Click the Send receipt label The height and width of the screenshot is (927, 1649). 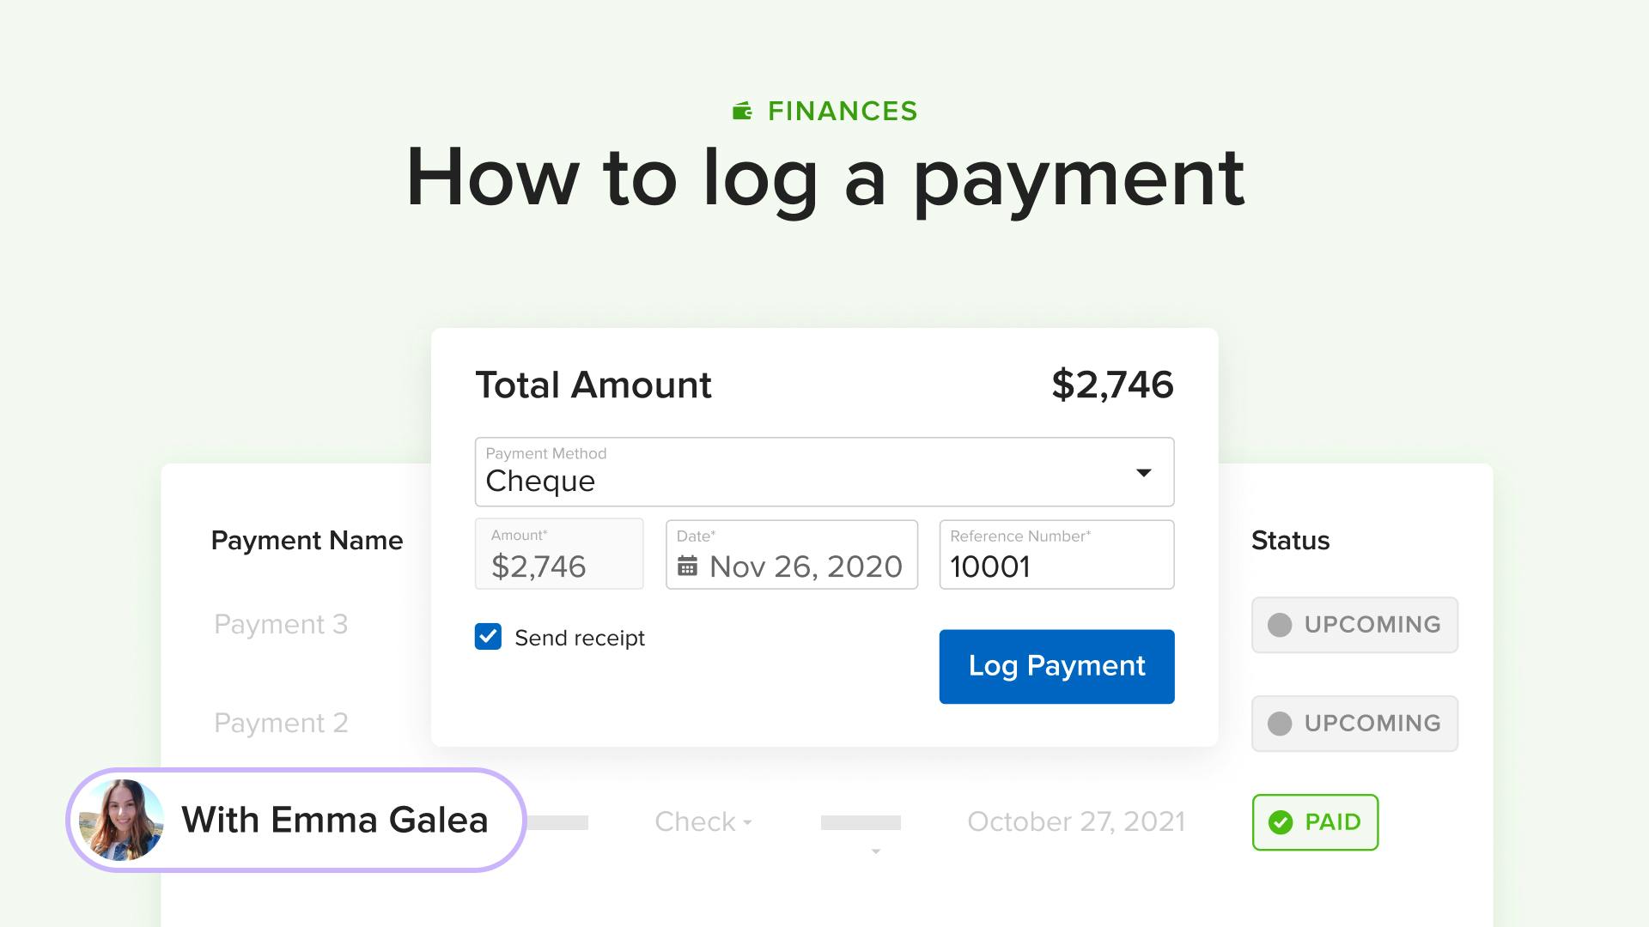pos(580,638)
